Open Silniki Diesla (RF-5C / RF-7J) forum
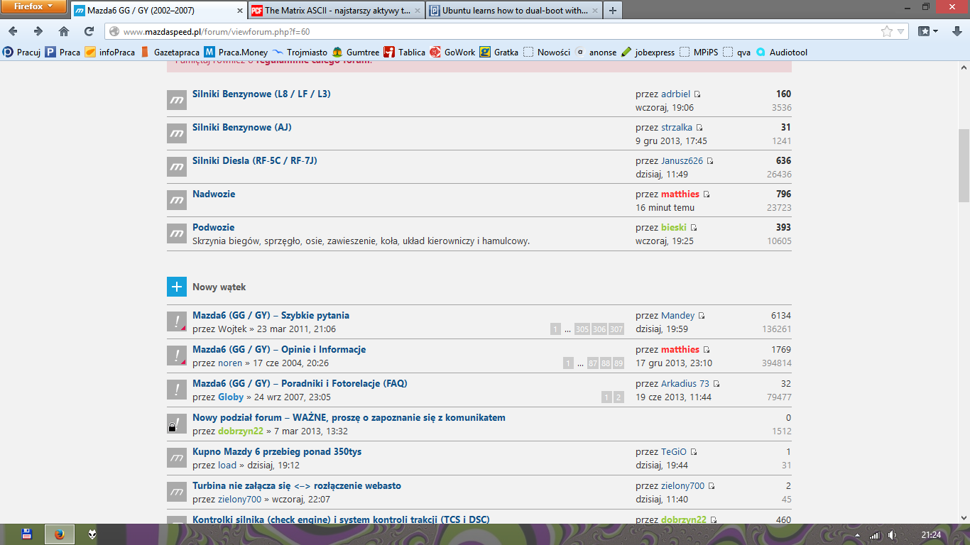The height and width of the screenshot is (545, 970). tap(254, 160)
